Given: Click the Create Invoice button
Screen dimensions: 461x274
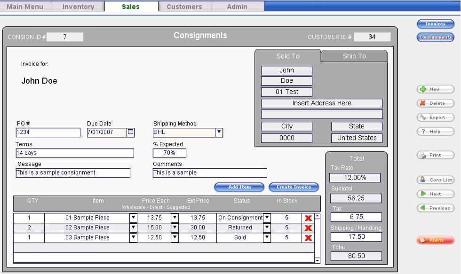Looking at the screenshot, I should 294,187.
